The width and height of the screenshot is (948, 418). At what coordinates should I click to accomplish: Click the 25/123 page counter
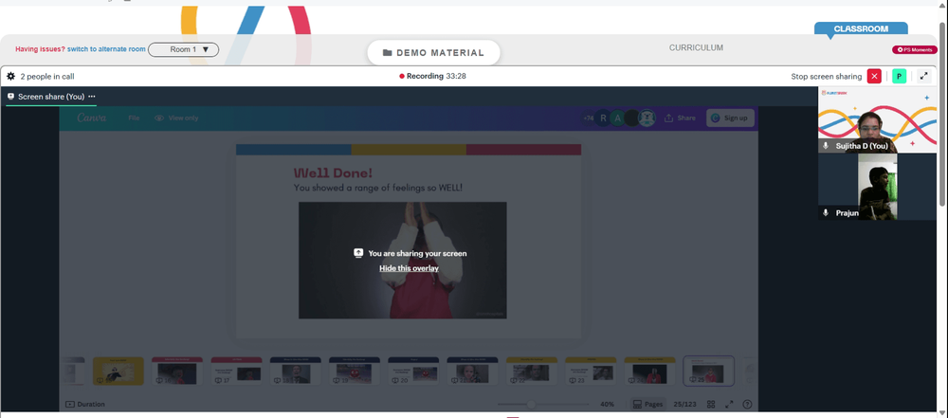tap(684, 404)
